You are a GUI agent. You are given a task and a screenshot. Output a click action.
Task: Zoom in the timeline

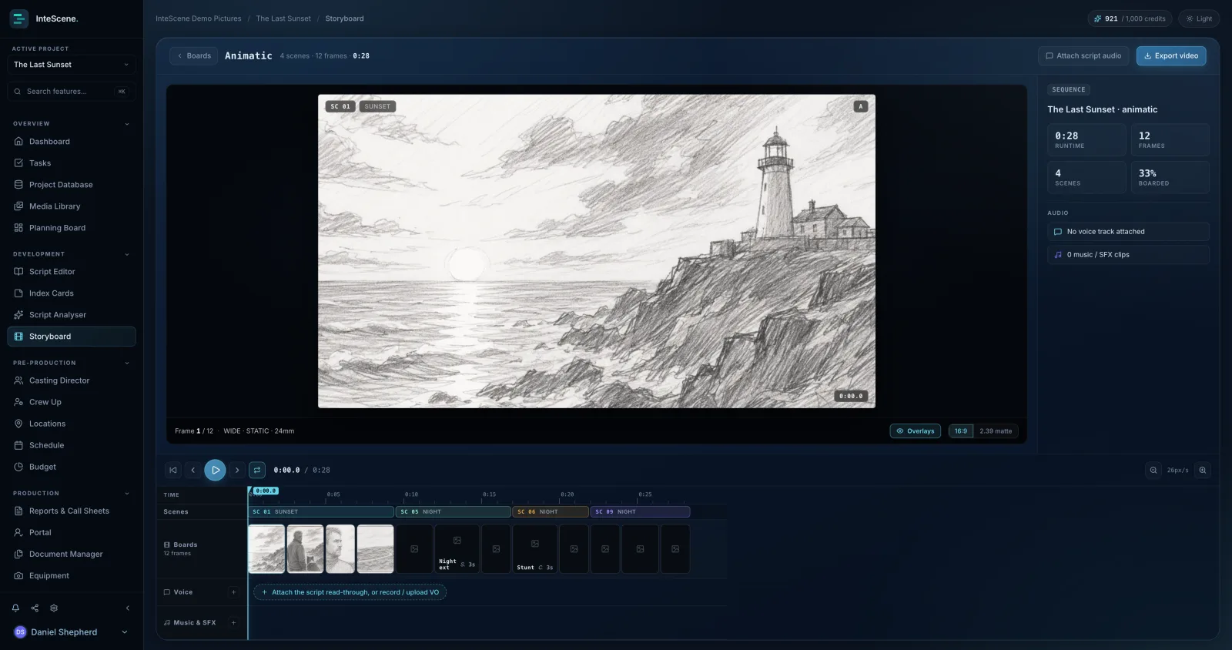point(1203,470)
